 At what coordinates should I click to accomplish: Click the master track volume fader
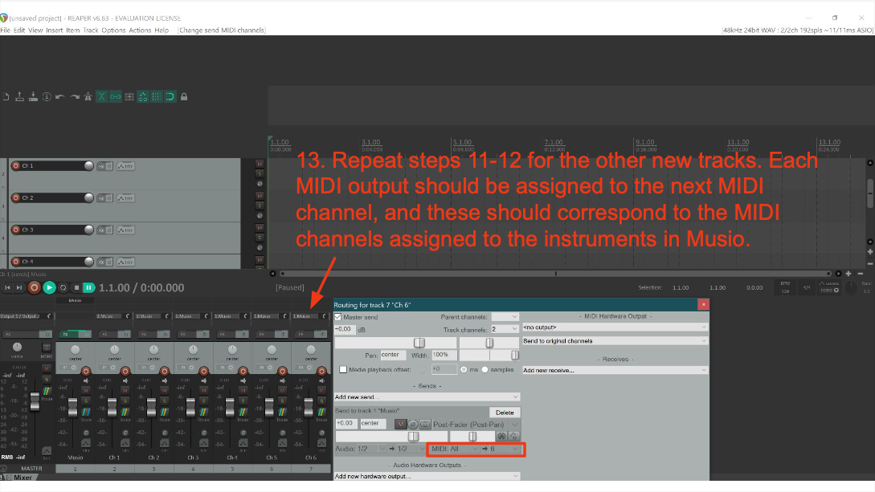pos(35,399)
